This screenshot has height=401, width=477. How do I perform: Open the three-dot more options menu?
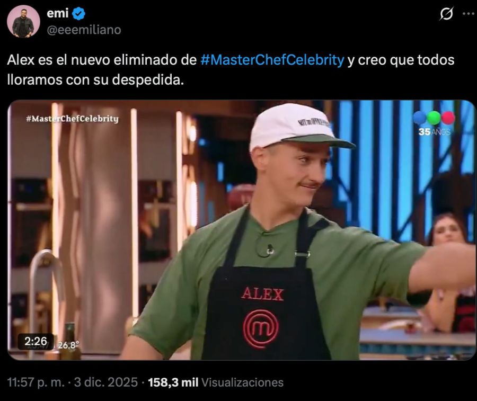[468, 14]
